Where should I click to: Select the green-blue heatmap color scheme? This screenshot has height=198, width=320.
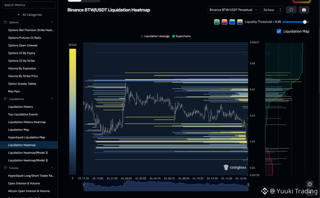[217, 22]
